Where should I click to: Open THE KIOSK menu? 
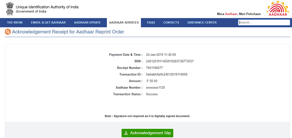15,22
